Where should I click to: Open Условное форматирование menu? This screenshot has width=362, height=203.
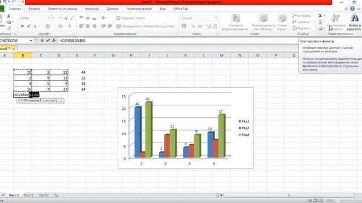pyautogui.click(x=235, y=22)
